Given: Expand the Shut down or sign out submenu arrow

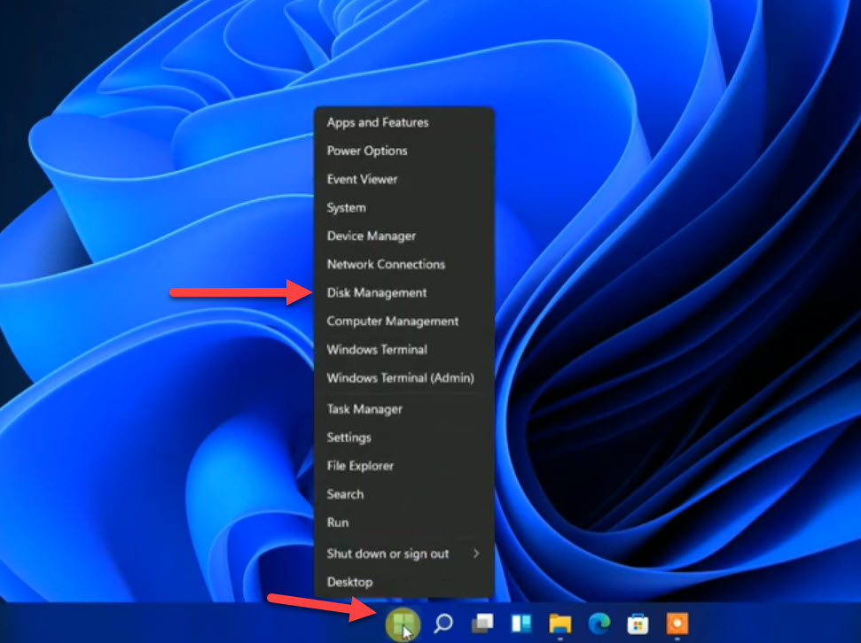Looking at the screenshot, I should pyautogui.click(x=476, y=554).
